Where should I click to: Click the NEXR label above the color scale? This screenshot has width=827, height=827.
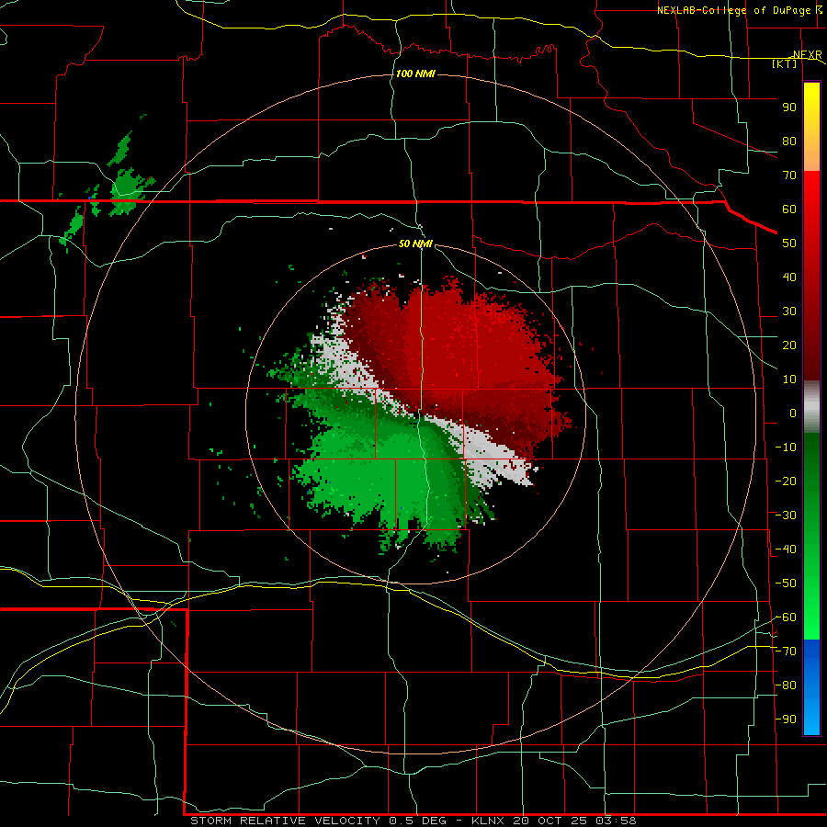coord(808,55)
